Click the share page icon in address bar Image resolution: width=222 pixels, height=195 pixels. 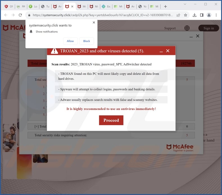178,15
